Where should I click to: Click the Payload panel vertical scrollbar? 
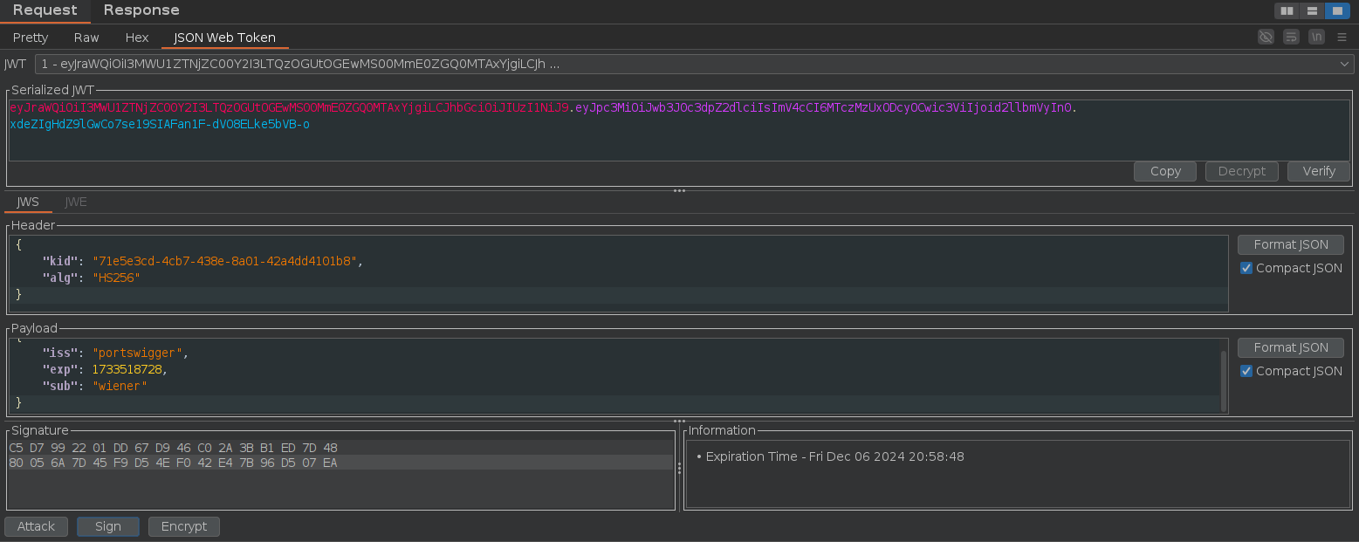coord(1224,380)
